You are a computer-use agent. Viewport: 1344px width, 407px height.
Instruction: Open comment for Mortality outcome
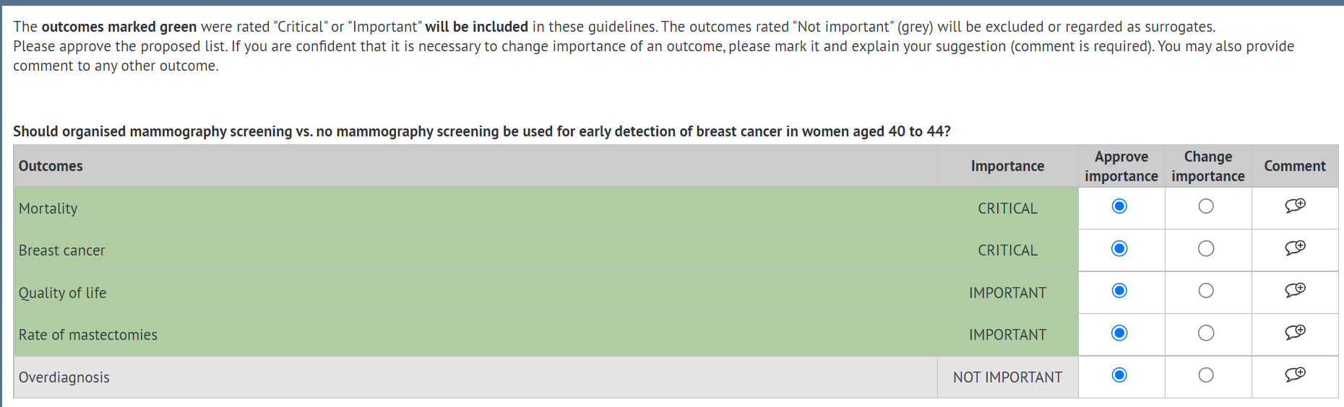tap(1295, 206)
